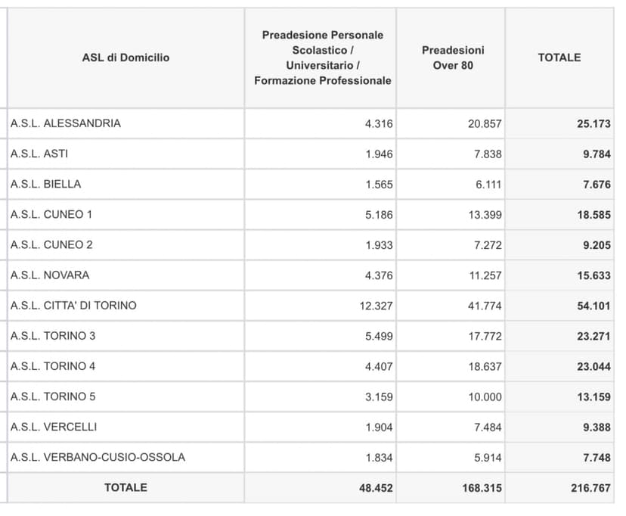Select the Over 80 total cell 168.315
The image size is (626, 516).
(482, 488)
